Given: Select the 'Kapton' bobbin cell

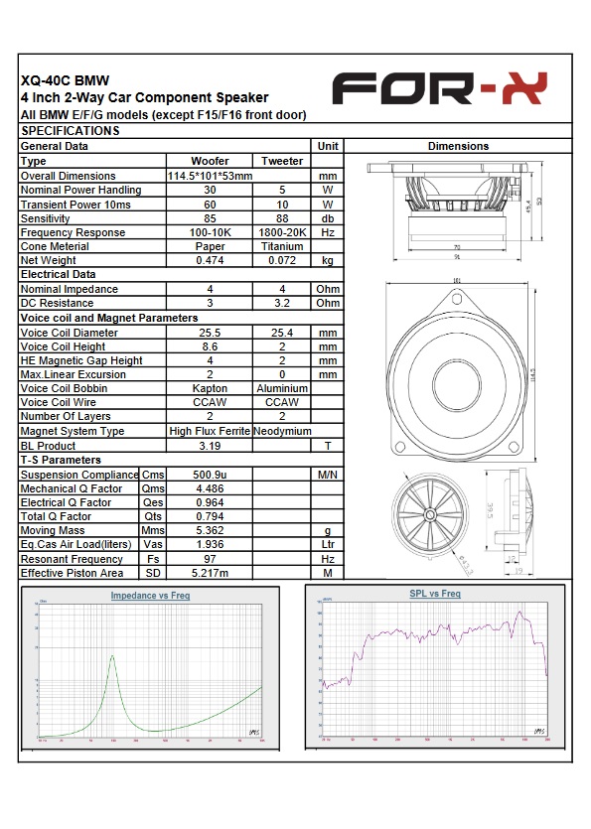Looking at the screenshot, I should pyautogui.click(x=210, y=388).
